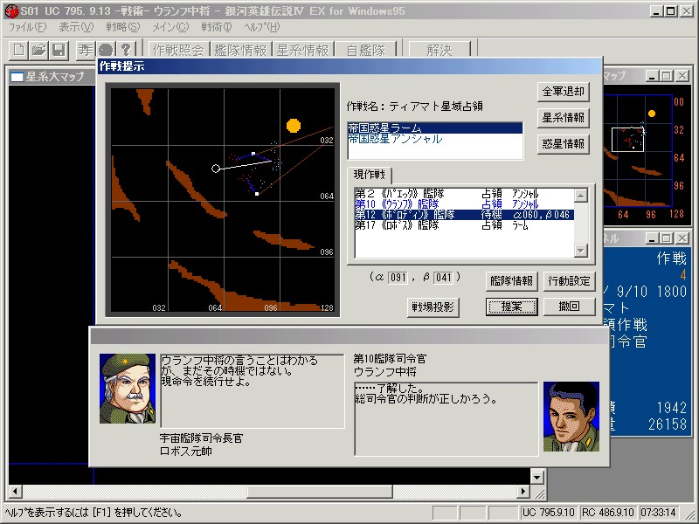The height and width of the screenshot is (524, 699).
Task: Click the 撤回 button
Action: tap(570, 307)
